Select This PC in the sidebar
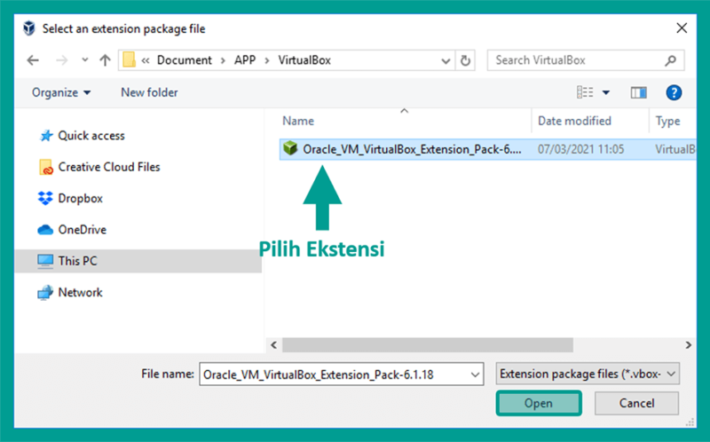Image resolution: width=710 pixels, height=442 pixels. pyautogui.click(x=138, y=261)
